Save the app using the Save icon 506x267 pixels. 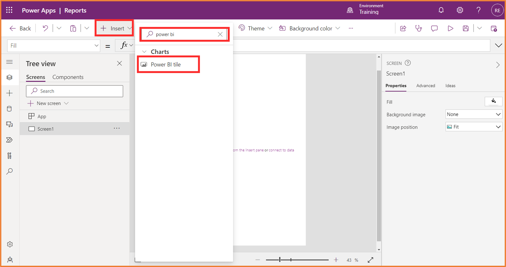(465, 28)
